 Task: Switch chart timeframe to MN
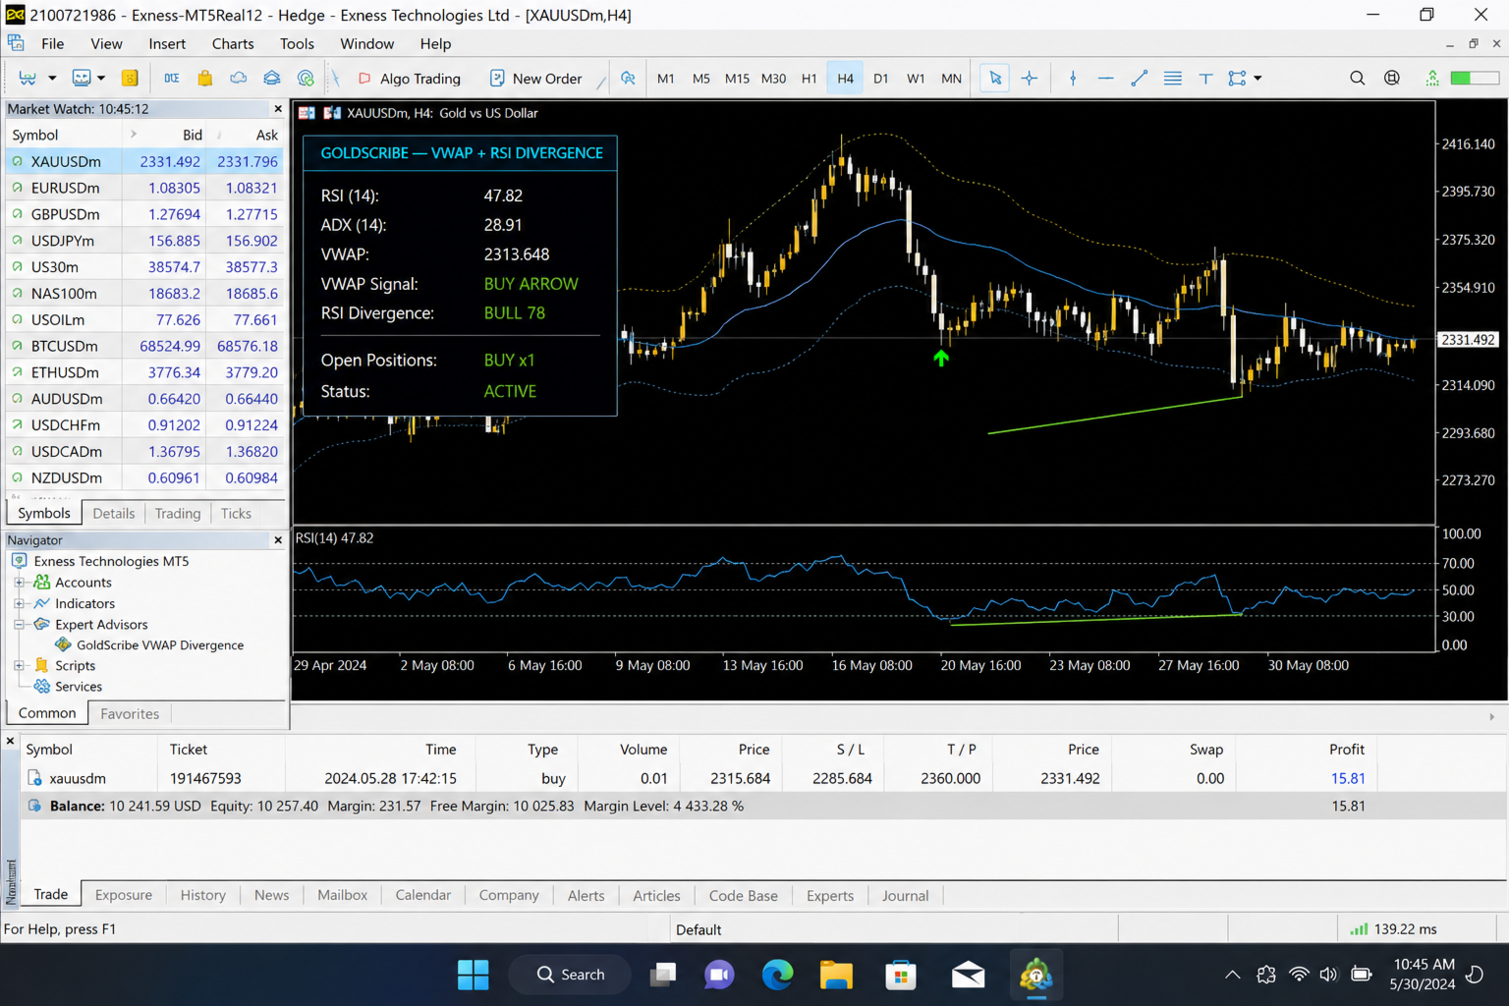952,79
